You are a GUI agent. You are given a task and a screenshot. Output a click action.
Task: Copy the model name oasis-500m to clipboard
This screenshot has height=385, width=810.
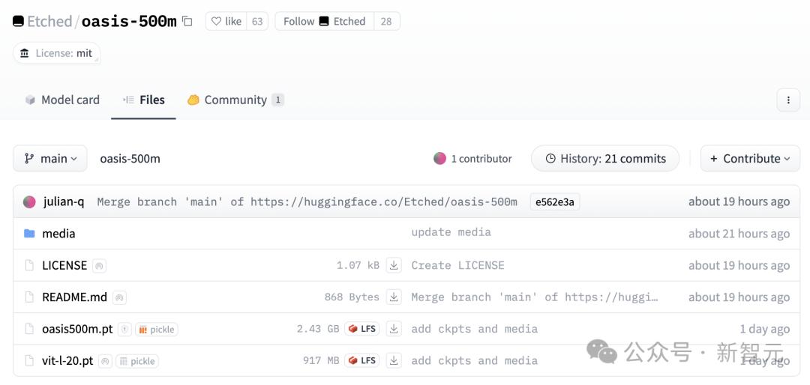click(187, 22)
